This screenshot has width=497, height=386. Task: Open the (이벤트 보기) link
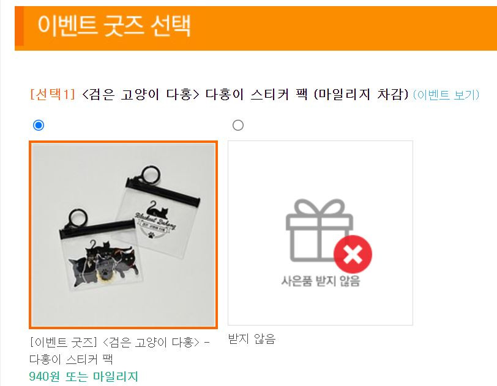(446, 95)
